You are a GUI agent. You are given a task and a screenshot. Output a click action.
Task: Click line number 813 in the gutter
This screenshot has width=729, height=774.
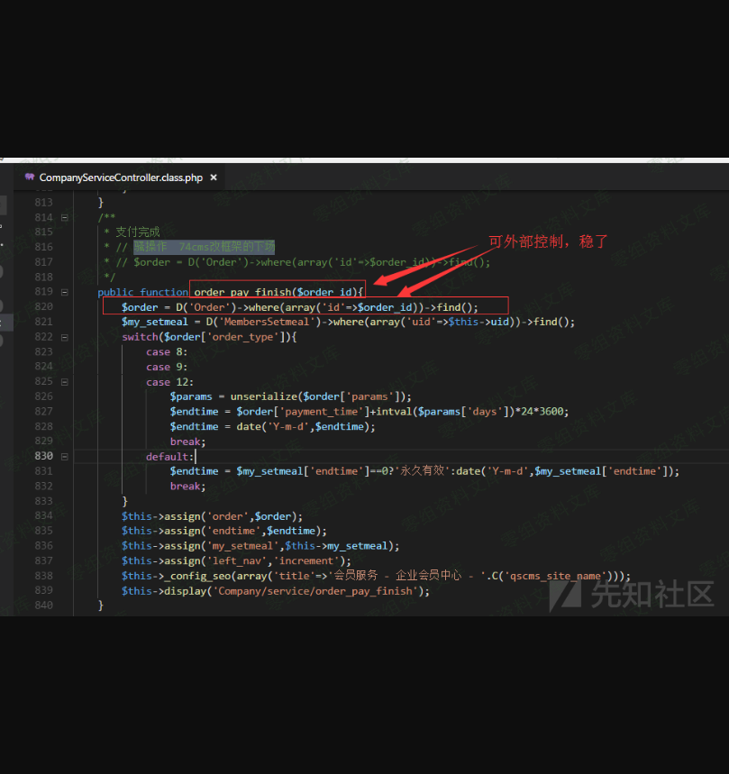pyautogui.click(x=43, y=203)
